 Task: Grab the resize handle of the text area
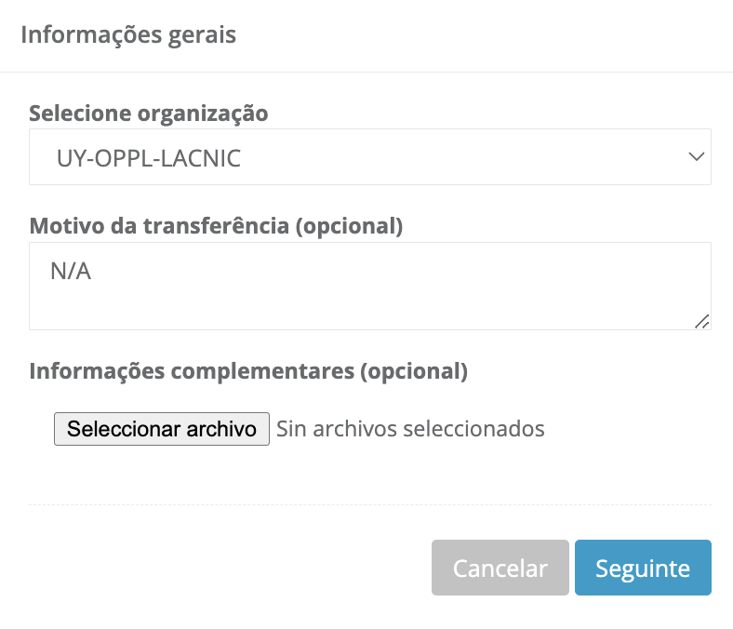[x=701, y=321]
